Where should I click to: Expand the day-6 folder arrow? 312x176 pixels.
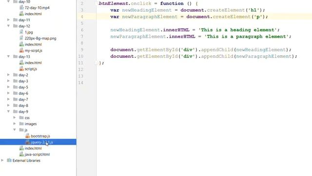[x=8, y=93]
